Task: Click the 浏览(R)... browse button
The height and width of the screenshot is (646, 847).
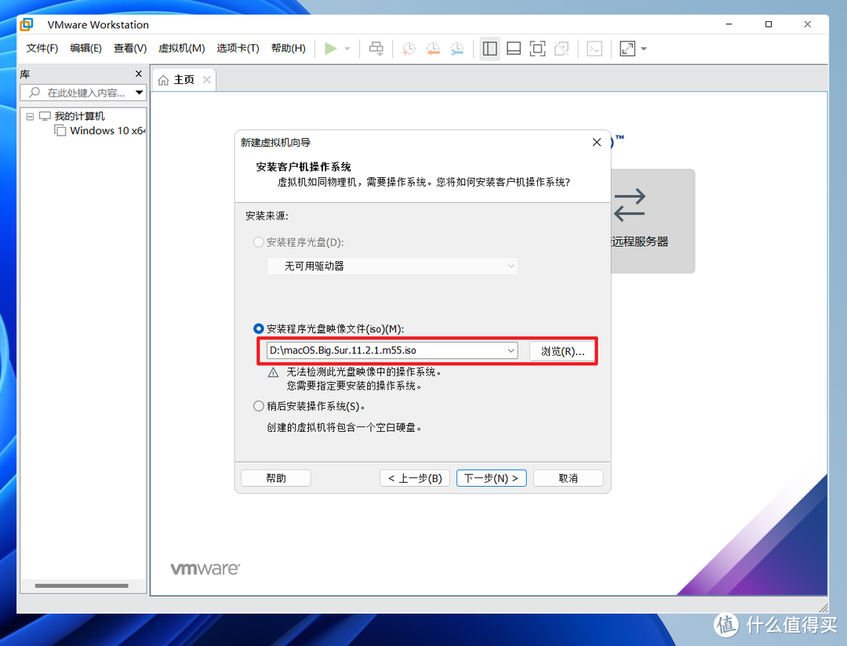Action: click(562, 351)
